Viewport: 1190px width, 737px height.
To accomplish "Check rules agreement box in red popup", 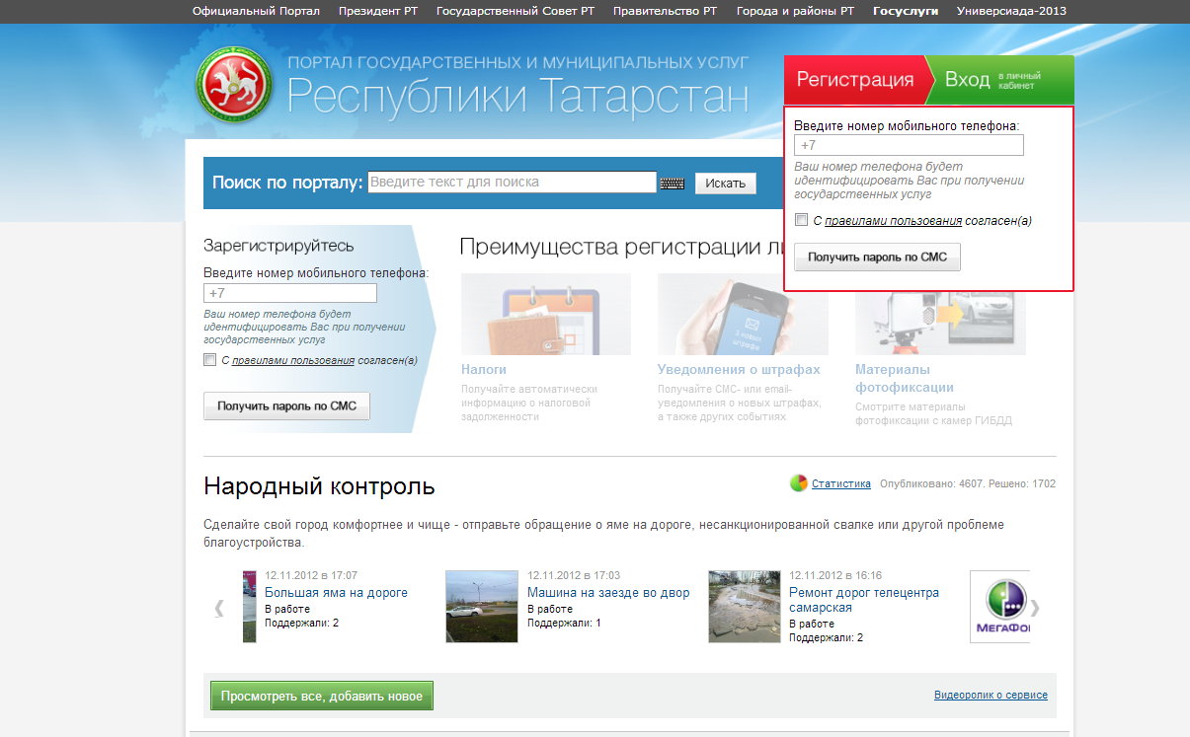I will pyautogui.click(x=802, y=220).
